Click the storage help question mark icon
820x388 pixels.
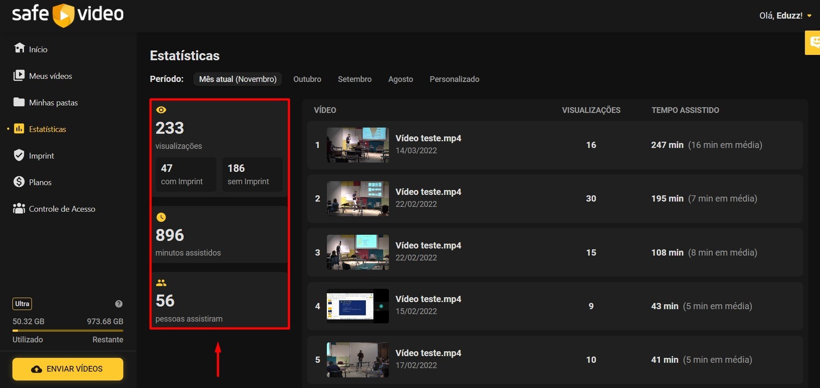pos(118,304)
